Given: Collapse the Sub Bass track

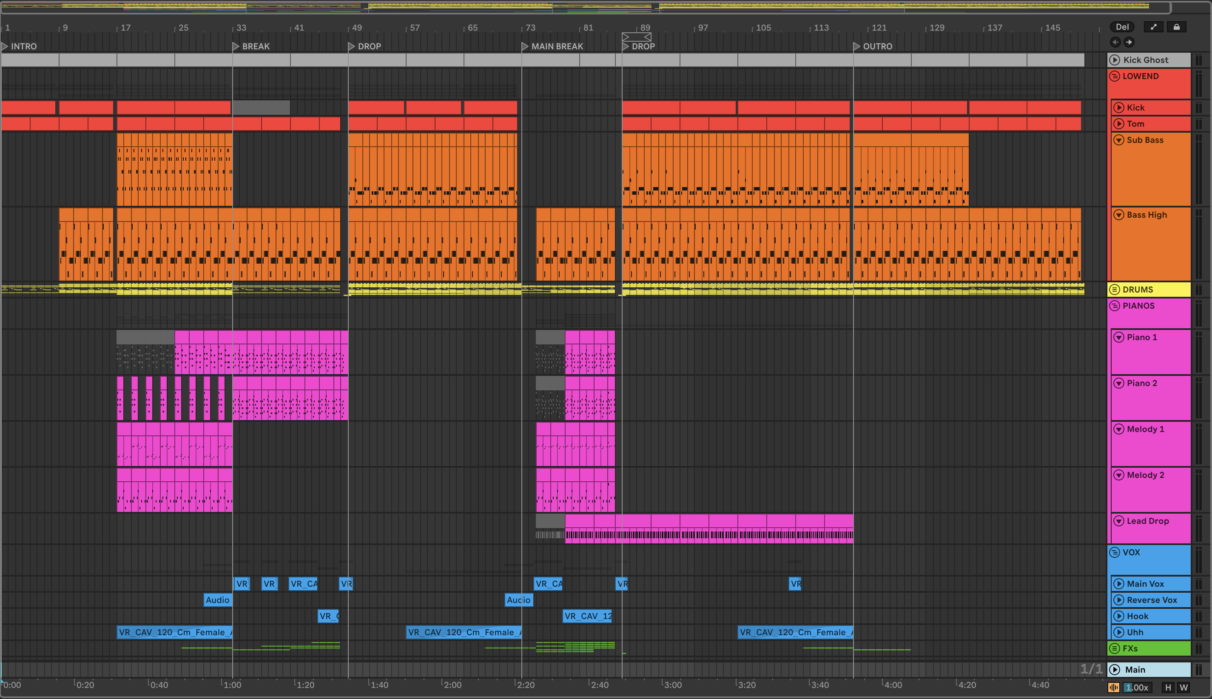Looking at the screenshot, I should [1119, 140].
